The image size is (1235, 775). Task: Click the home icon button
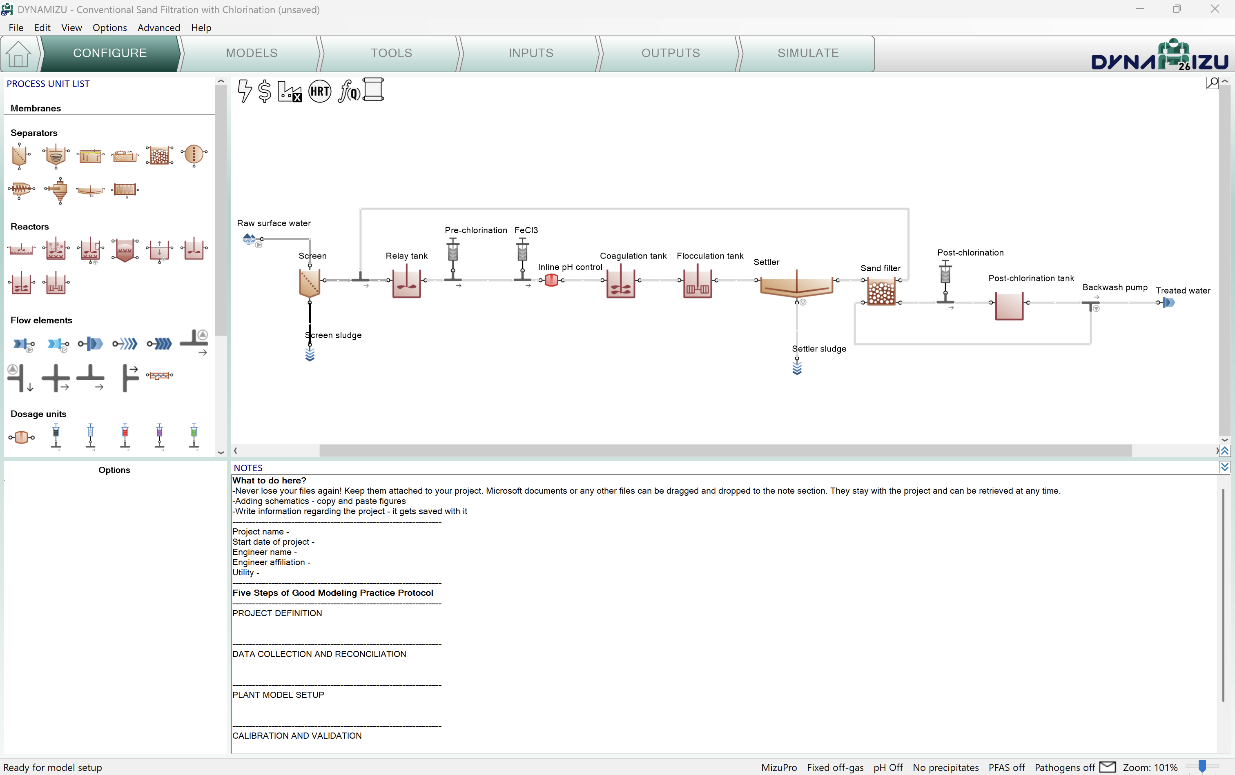coord(19,54)
